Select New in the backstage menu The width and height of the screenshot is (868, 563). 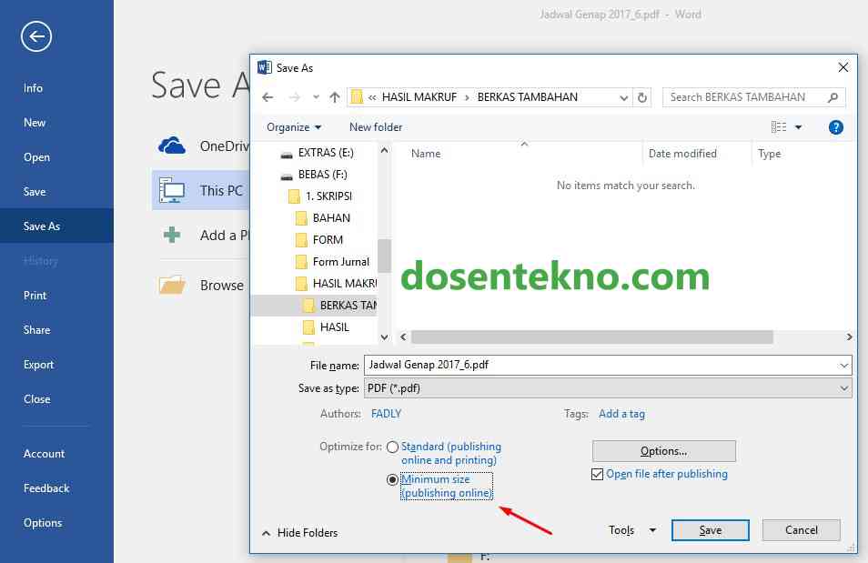35,123
